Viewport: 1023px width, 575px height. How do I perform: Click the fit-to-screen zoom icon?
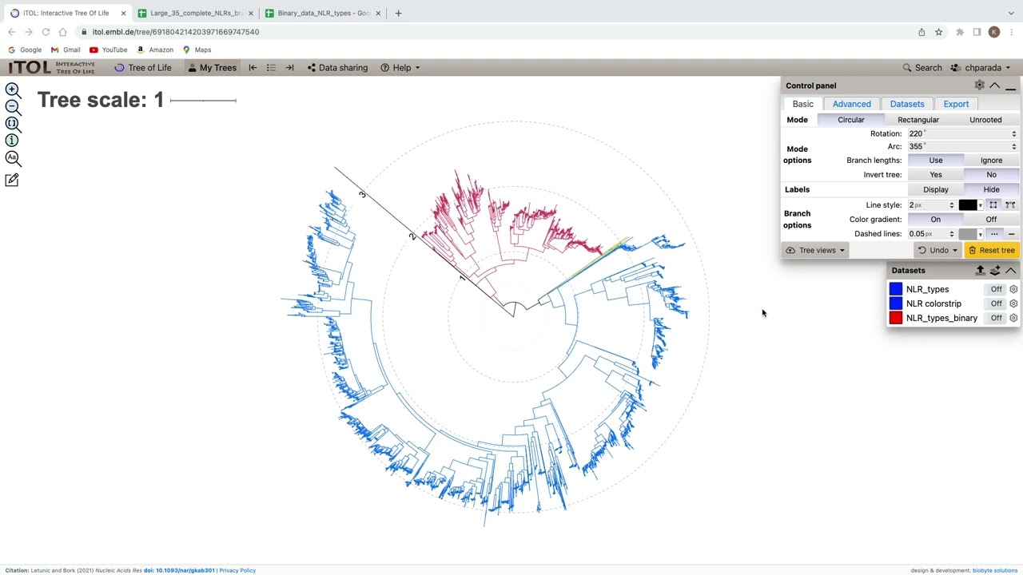(13, 124)
